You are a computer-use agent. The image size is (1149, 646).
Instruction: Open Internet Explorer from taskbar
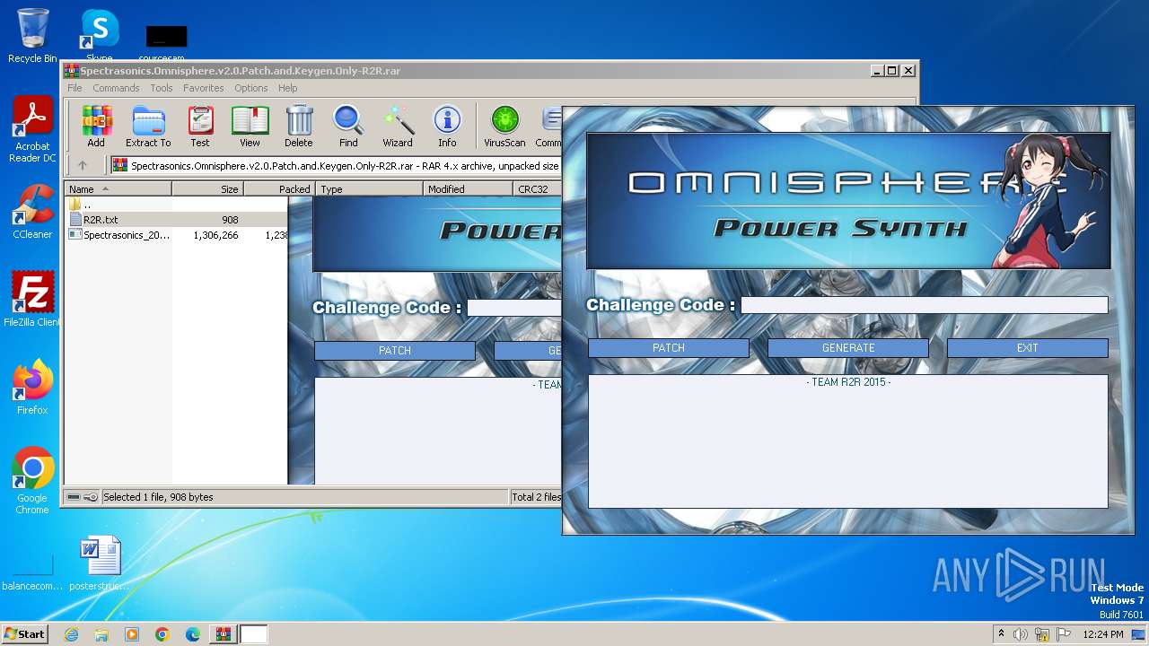pos(71,634)
